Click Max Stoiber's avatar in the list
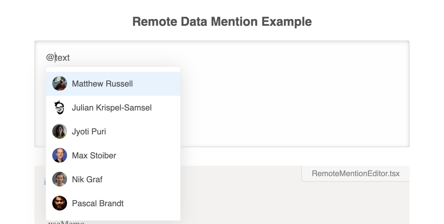Image resolution: width=444 pixels, height=224 pixels. pos(59,155)
